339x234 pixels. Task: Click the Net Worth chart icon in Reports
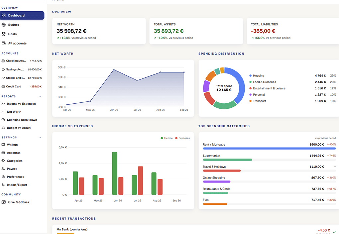(x=3, y=112)
